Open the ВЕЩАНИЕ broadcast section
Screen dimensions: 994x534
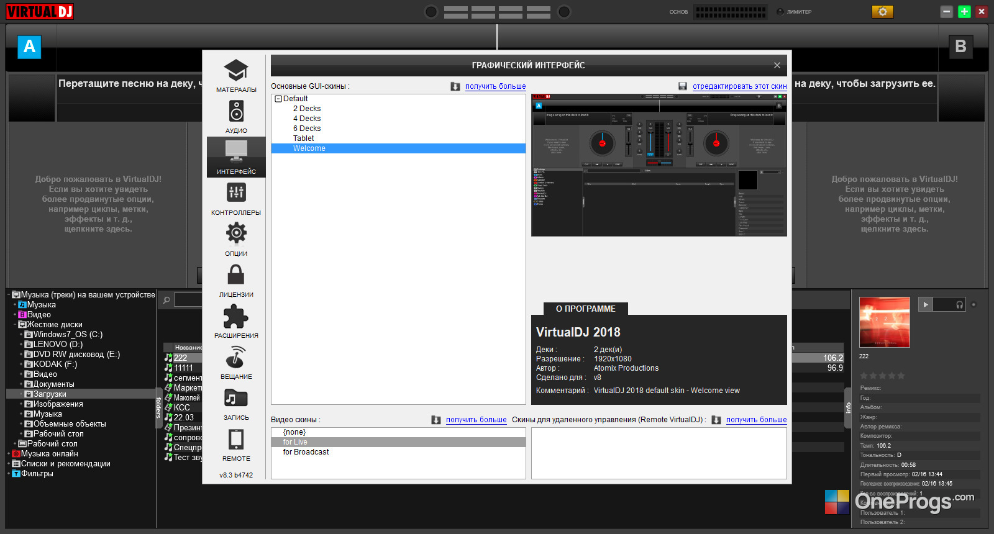coord(236,362)
